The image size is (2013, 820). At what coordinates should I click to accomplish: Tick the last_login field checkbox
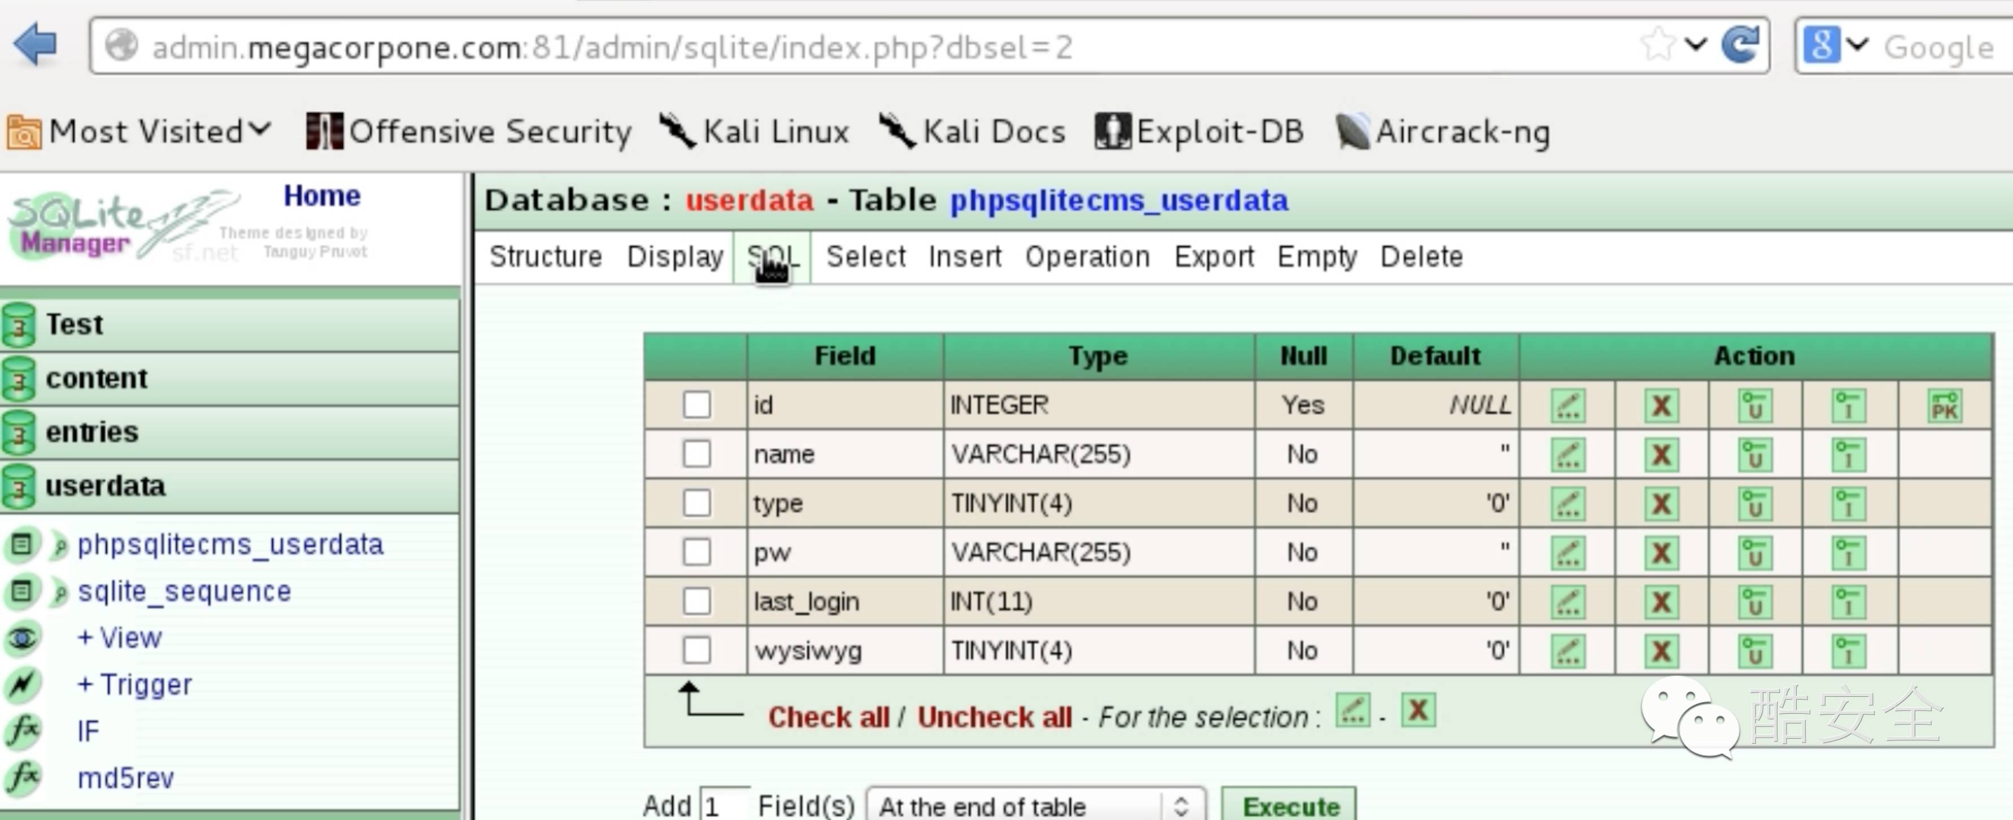tap(696, 602)
